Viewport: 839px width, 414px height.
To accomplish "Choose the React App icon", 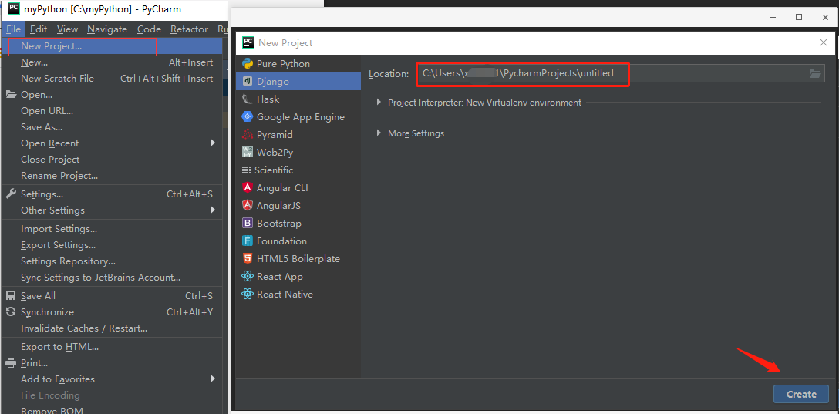I will (x=248, y=277).
